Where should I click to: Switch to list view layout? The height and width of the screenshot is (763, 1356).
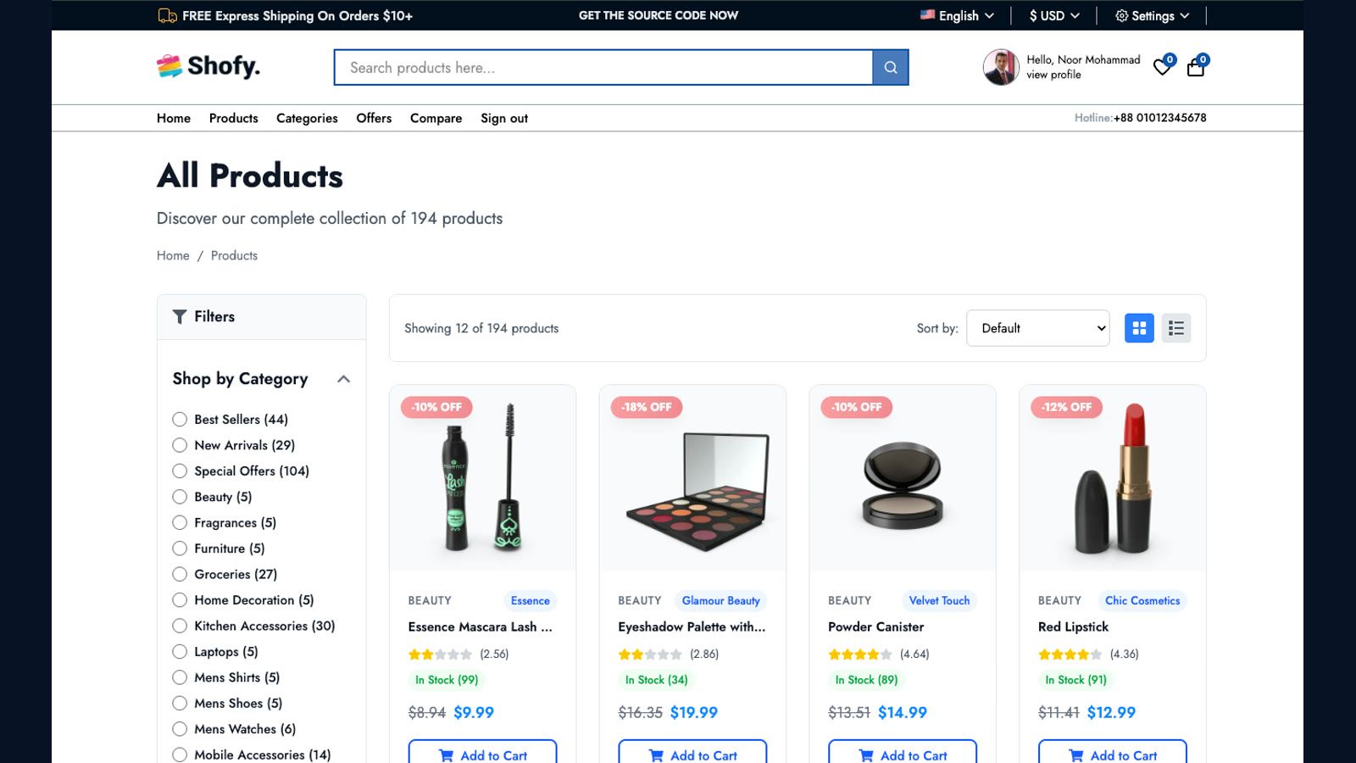[x=1176, y=328]
